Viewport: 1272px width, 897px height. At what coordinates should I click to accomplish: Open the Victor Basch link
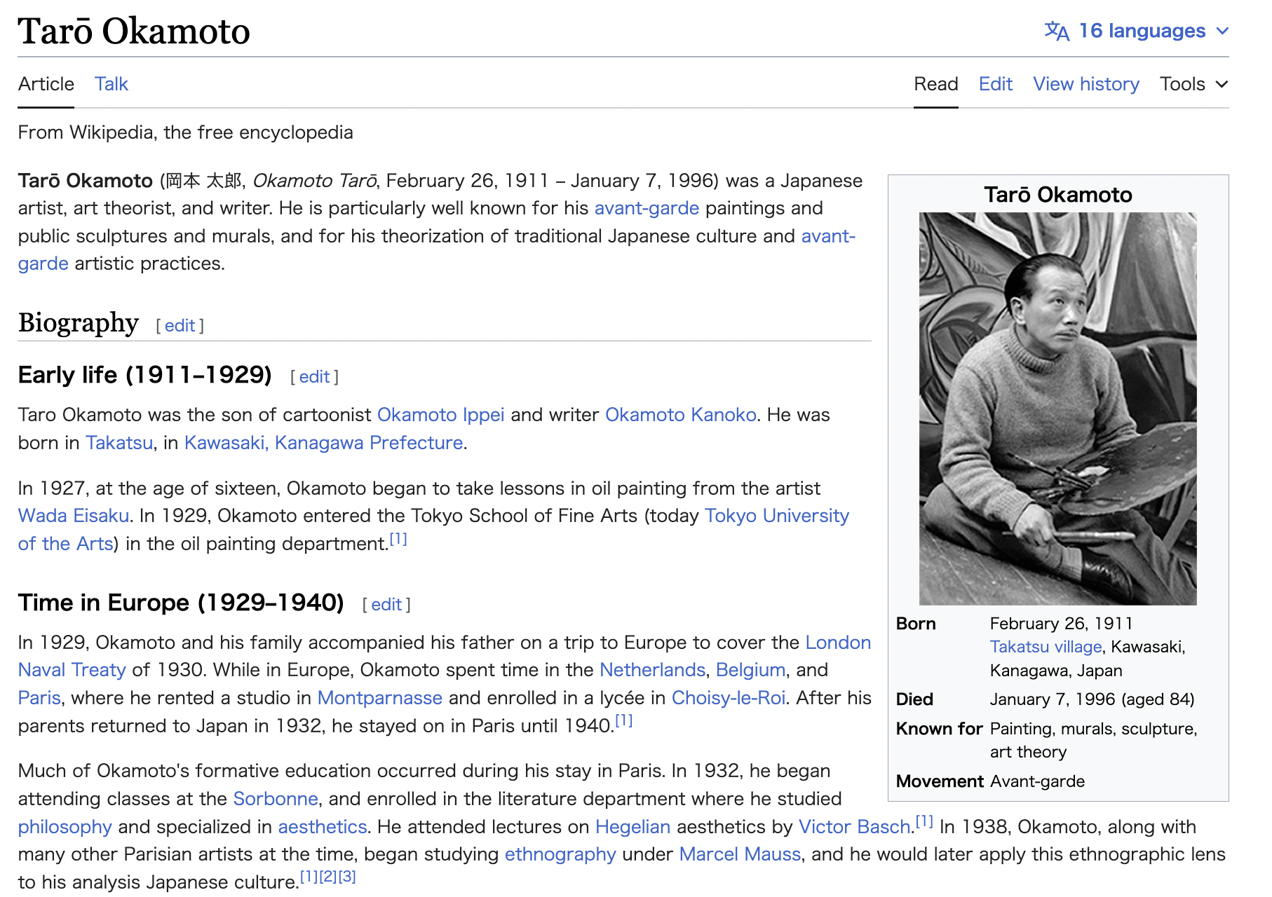(x=855, y=827)
